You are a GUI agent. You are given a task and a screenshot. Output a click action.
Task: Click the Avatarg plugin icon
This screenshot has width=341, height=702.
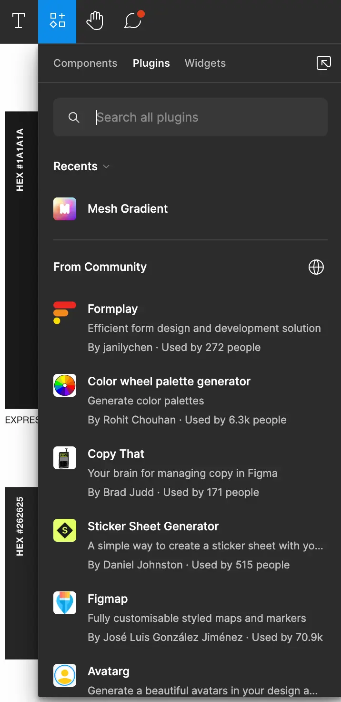(x=65, y=675)
